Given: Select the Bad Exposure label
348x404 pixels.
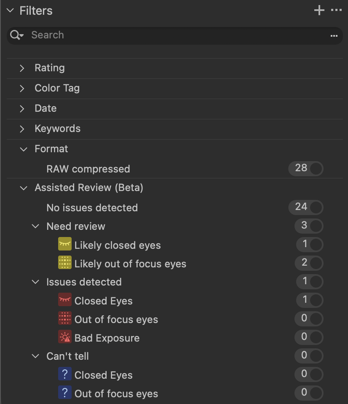Looking at the screenshot, I should 107,338.
